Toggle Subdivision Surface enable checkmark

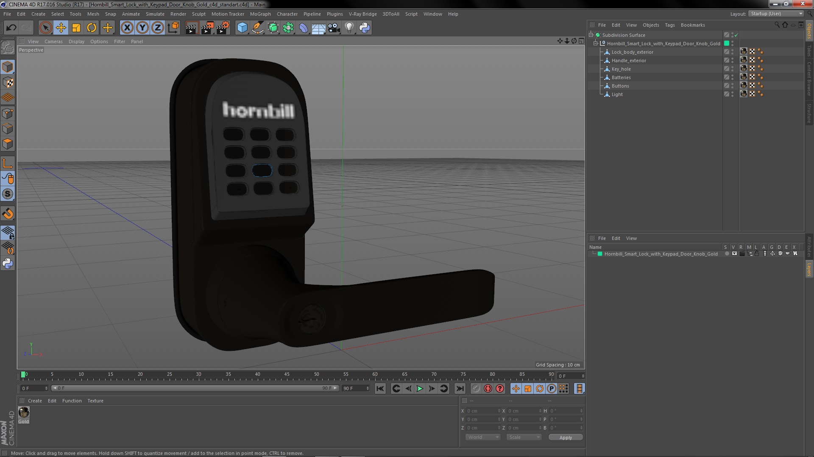[x=736, y=35]
